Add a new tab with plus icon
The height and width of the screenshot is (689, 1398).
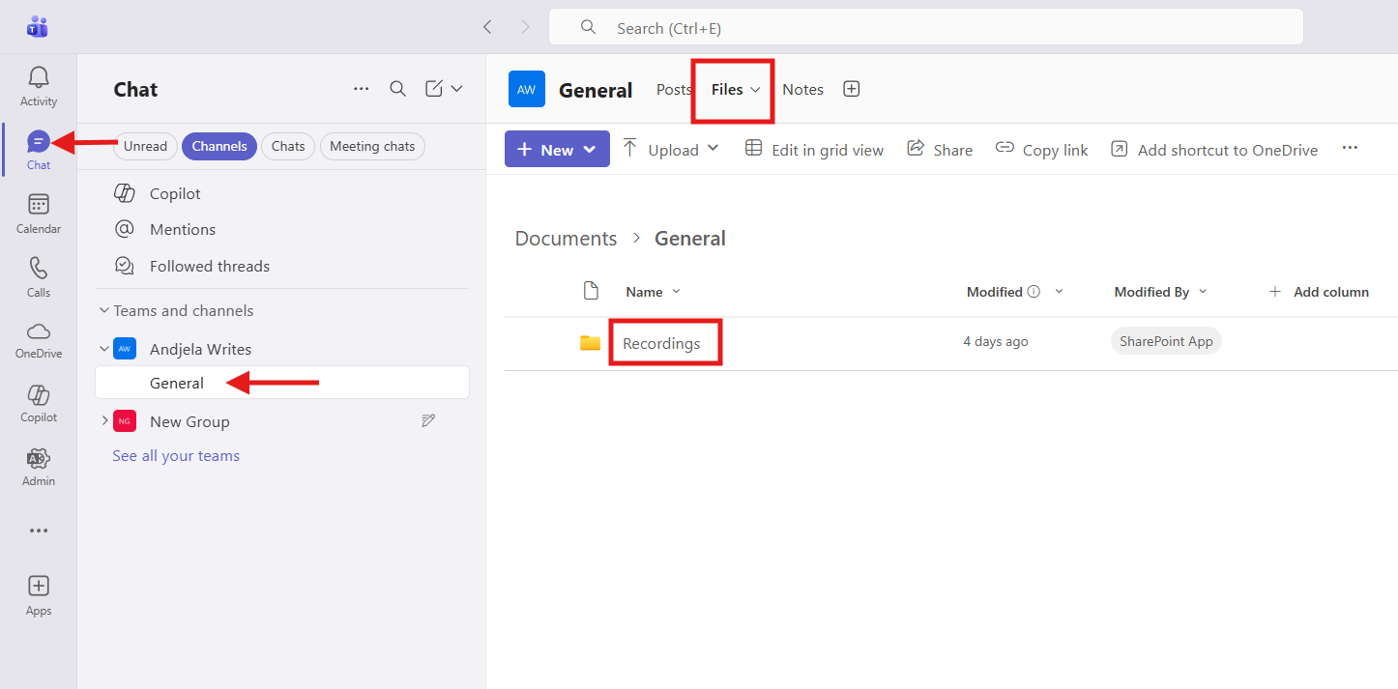point(851,89)
